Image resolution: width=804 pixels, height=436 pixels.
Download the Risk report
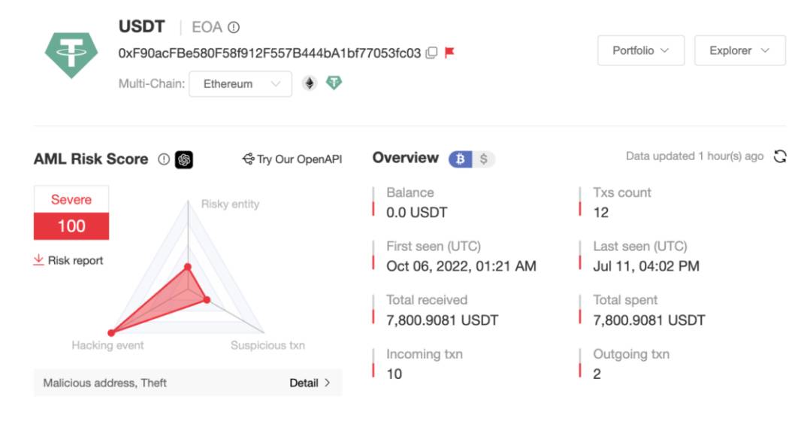pos(68,260)
